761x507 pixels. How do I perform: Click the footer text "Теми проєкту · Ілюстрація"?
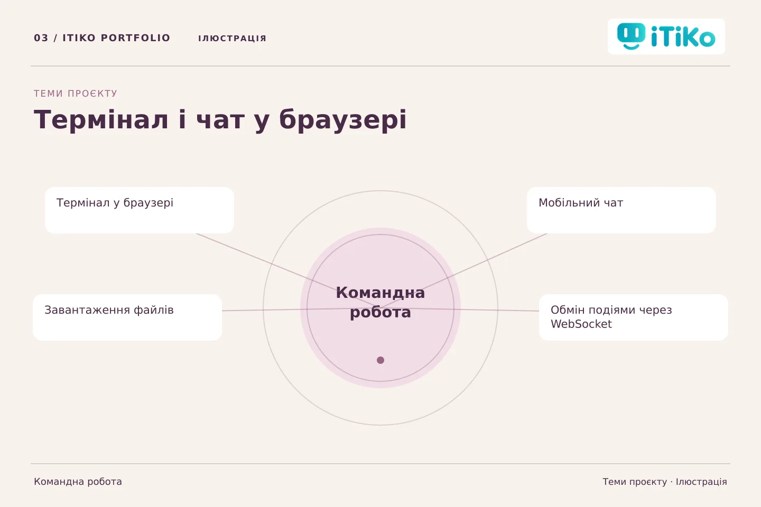(665, 482)
